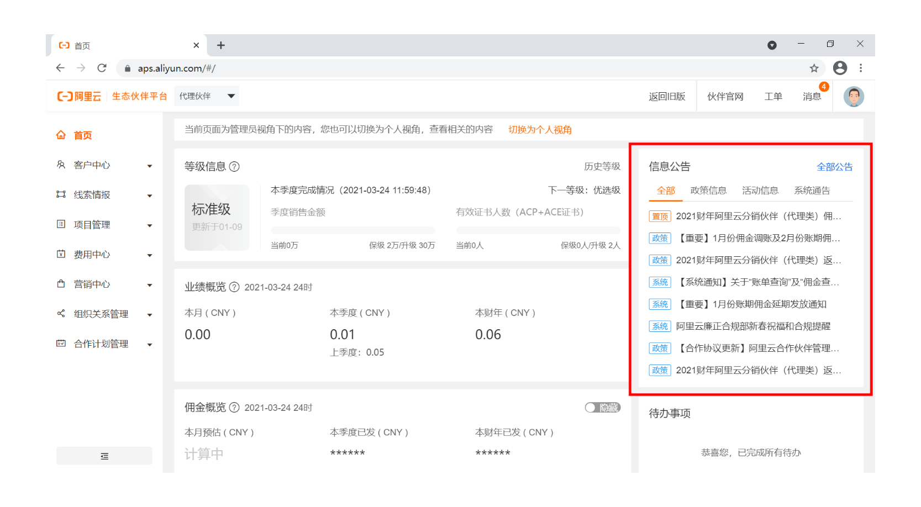
Task: Click the 营销中心 bag icon
Action: coord(61,284)
